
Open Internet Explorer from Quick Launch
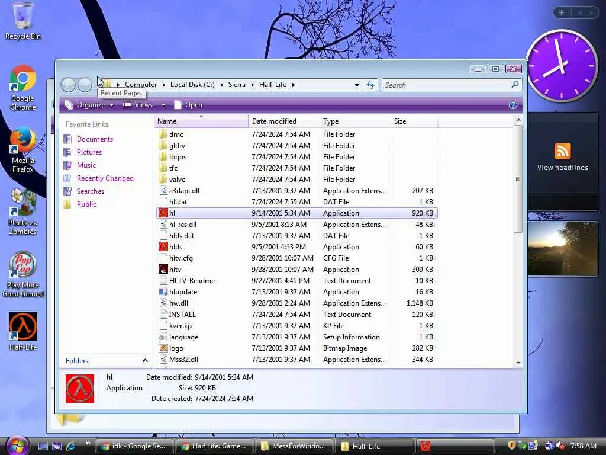pyautogui.click(x=71, y=446)
